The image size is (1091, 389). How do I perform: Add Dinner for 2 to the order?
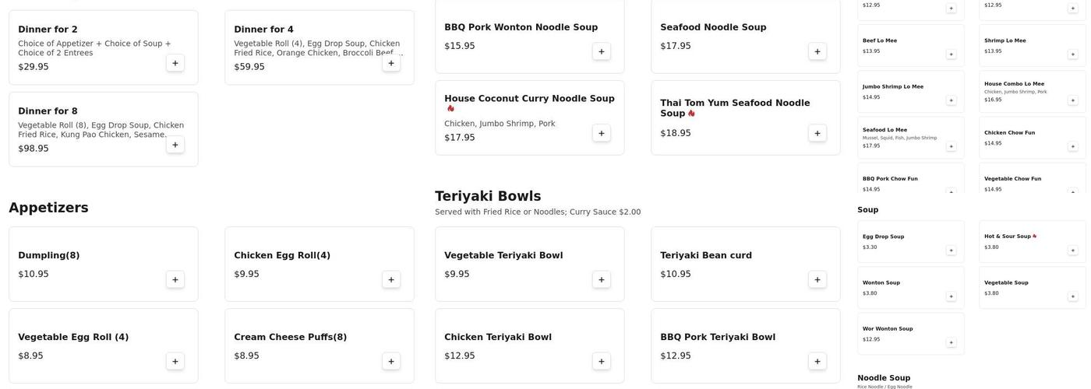[x=175, y=63]
